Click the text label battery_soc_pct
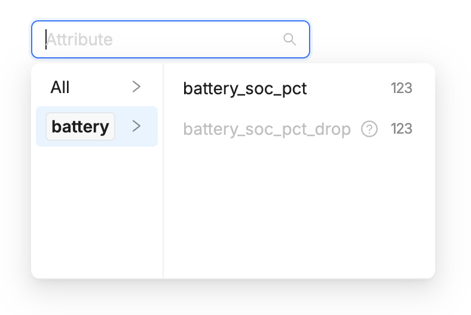 coord(244,88)
